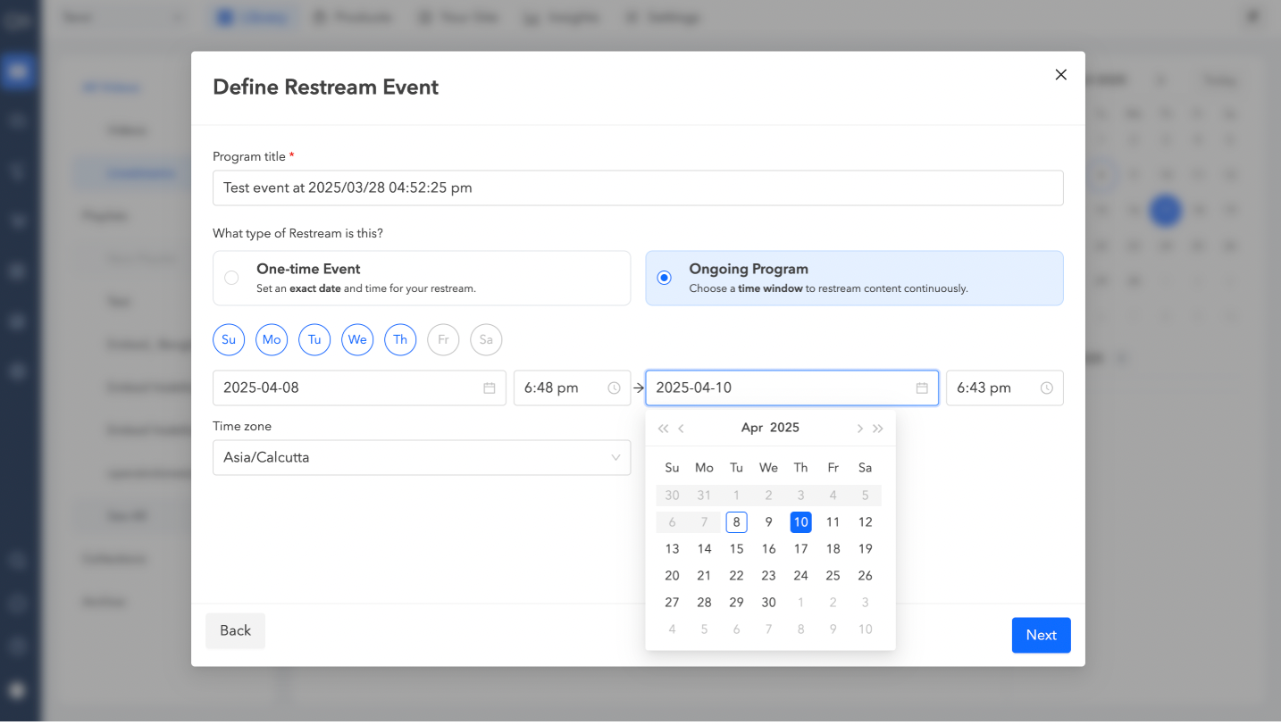
Task: Open the Products tab
Action: [x=353, y=16]
